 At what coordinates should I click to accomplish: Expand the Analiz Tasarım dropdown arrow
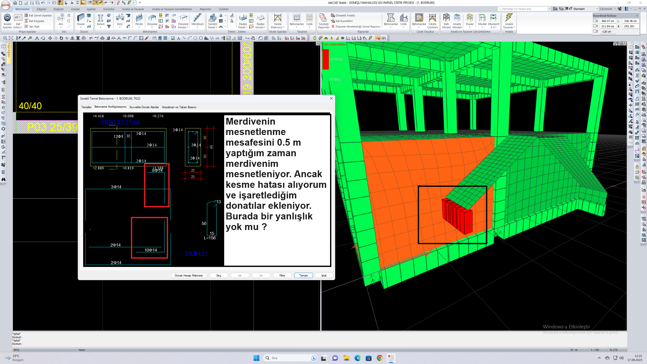514,27
